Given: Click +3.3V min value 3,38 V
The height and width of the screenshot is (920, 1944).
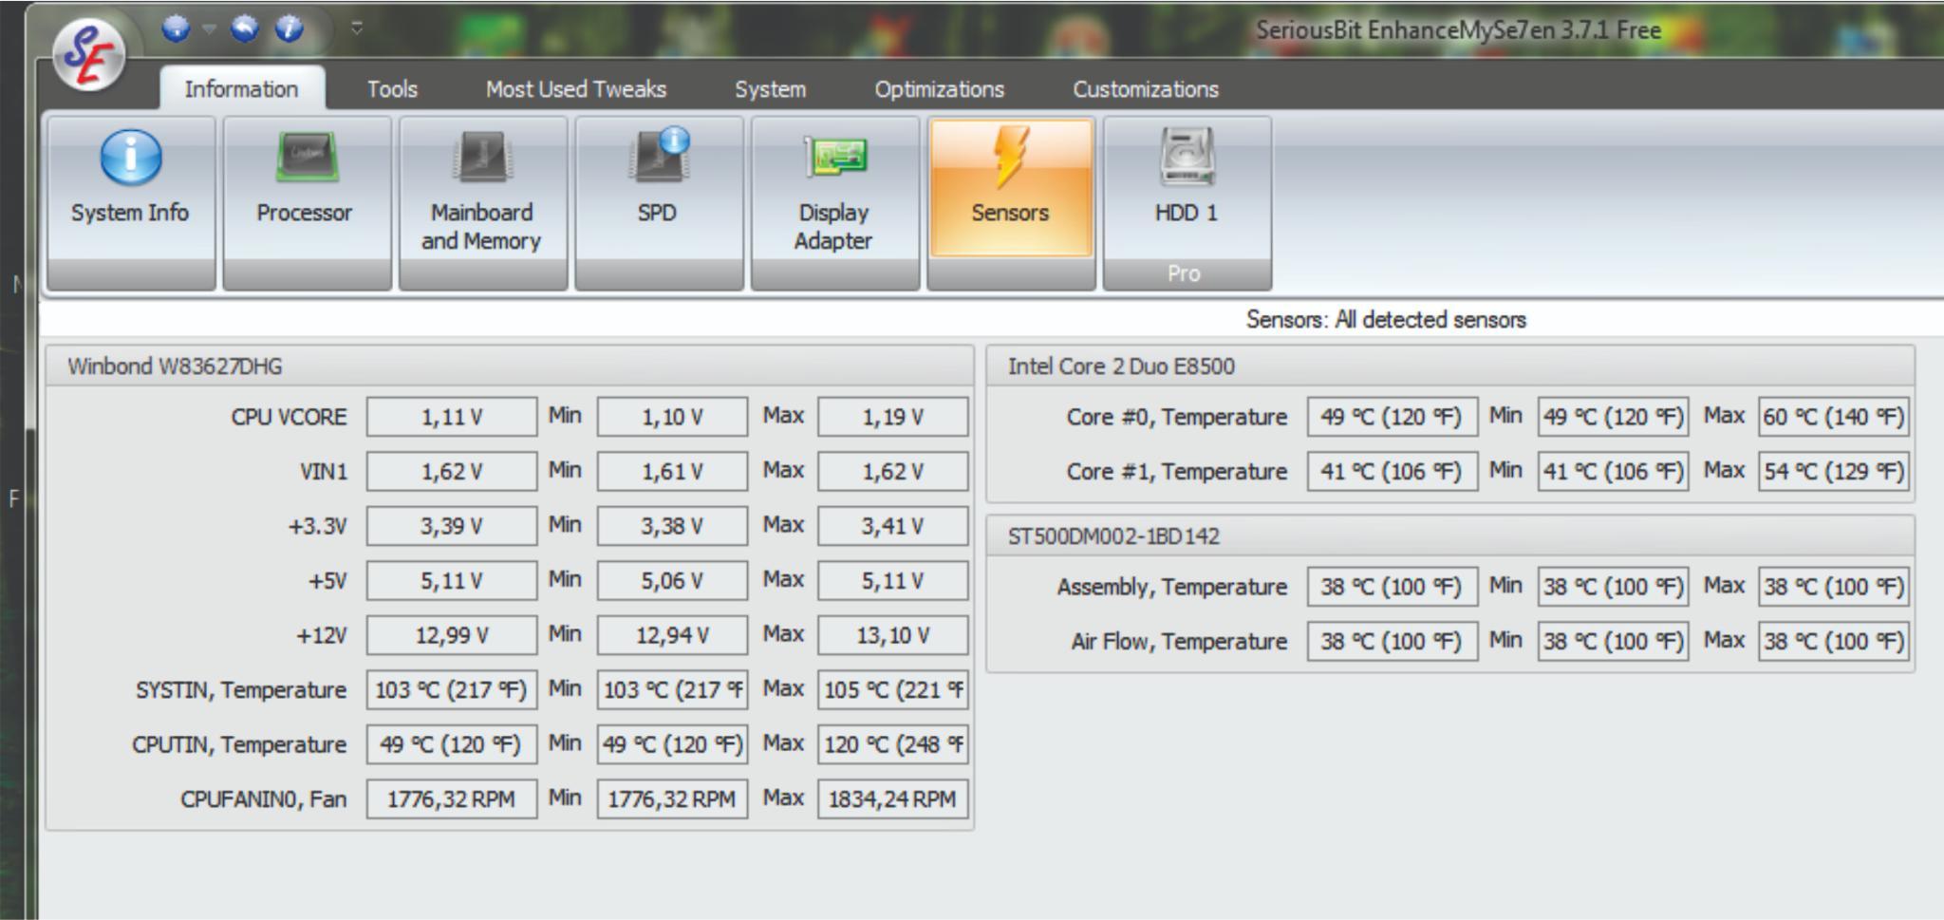Looking at the screenshot, I should click(672, 526).
